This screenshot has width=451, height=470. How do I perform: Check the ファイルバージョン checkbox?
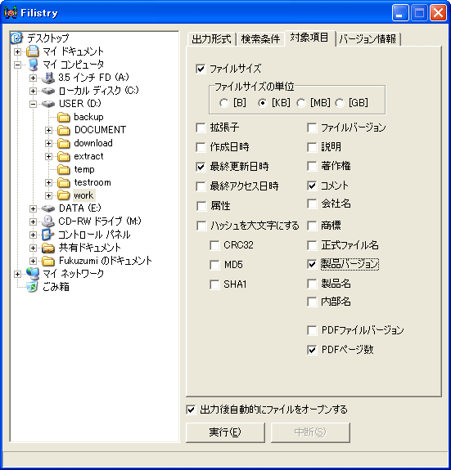[x=312, y=128]
